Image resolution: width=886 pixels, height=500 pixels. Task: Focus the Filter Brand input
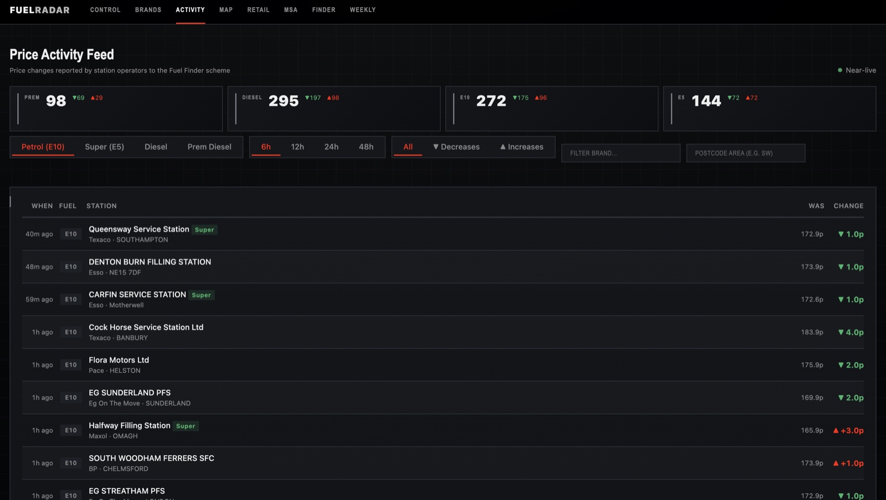(x=621, y=153)
